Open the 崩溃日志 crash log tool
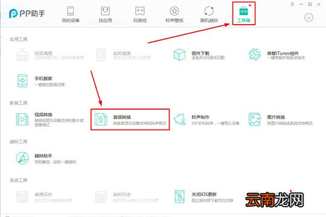 tap(44, 197)
